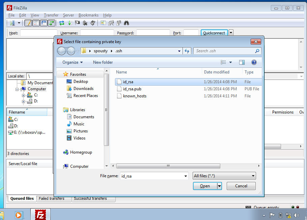Image resolution: width=307 pixels, height=220 pixels.
Task: Expand the Quickconnect history dropdown arrow
Action: [231, 33]
